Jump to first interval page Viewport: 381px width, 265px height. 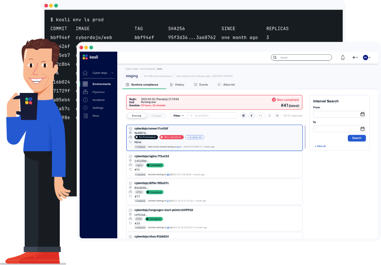(243, 116)
